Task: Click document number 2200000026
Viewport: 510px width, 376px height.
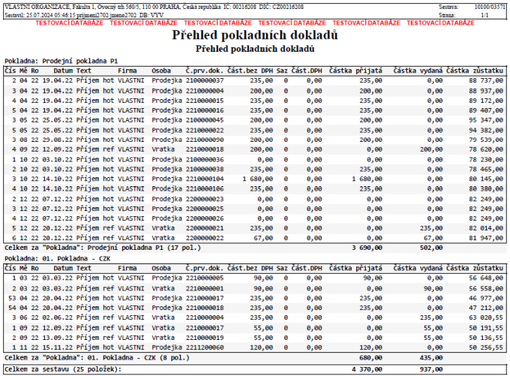Action: coord(205,218)
